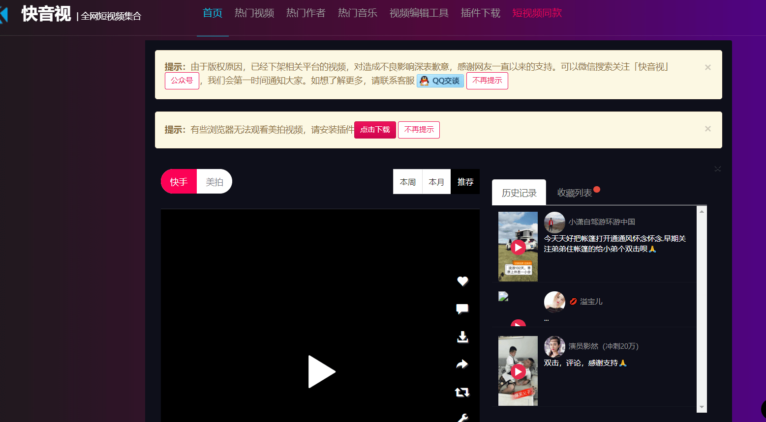The height and width of the screenshot is (422, 766).
Task: Open 短视频同款 in the navigation bar
Action: (x=537, y=13)
